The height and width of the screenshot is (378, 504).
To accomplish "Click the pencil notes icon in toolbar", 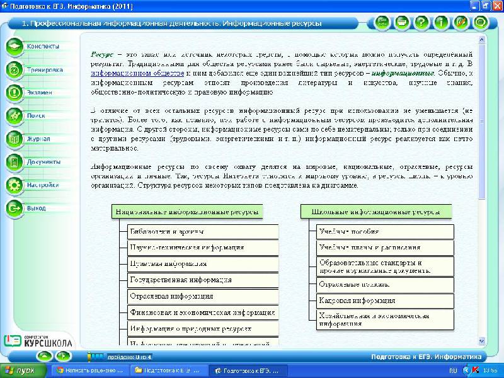I will click(x=461, y=23).
